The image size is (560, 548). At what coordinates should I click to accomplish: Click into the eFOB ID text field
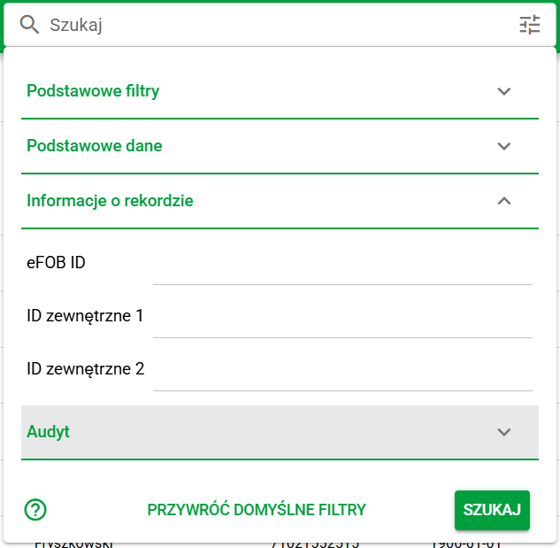pos(342,267)
